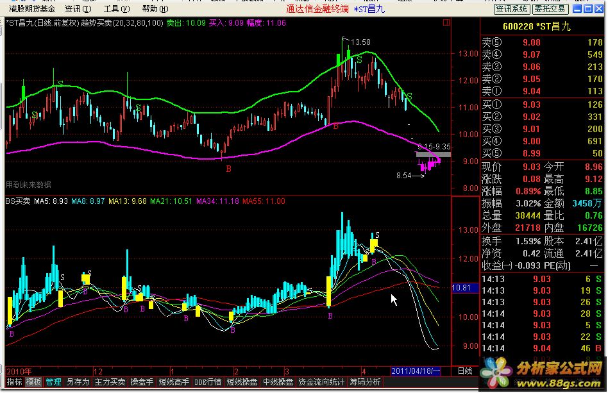Click the 买入: 9.09 value

(x=226, y=23)
